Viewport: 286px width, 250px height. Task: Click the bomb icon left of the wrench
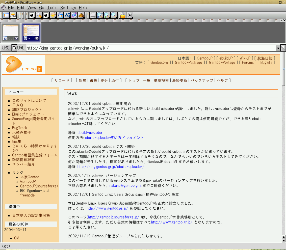pos(32,15)
